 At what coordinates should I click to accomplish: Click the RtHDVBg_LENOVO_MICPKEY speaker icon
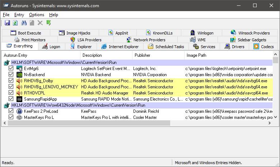19,87
